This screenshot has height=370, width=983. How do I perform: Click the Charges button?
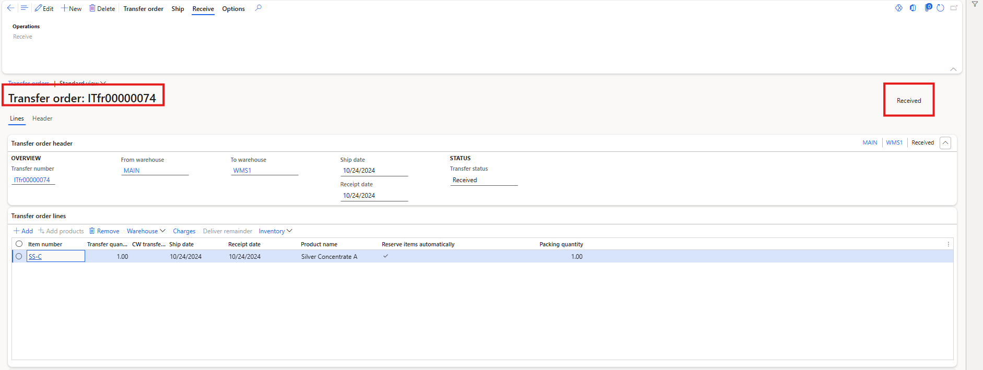pyautogui.click(x=184, y=231)
